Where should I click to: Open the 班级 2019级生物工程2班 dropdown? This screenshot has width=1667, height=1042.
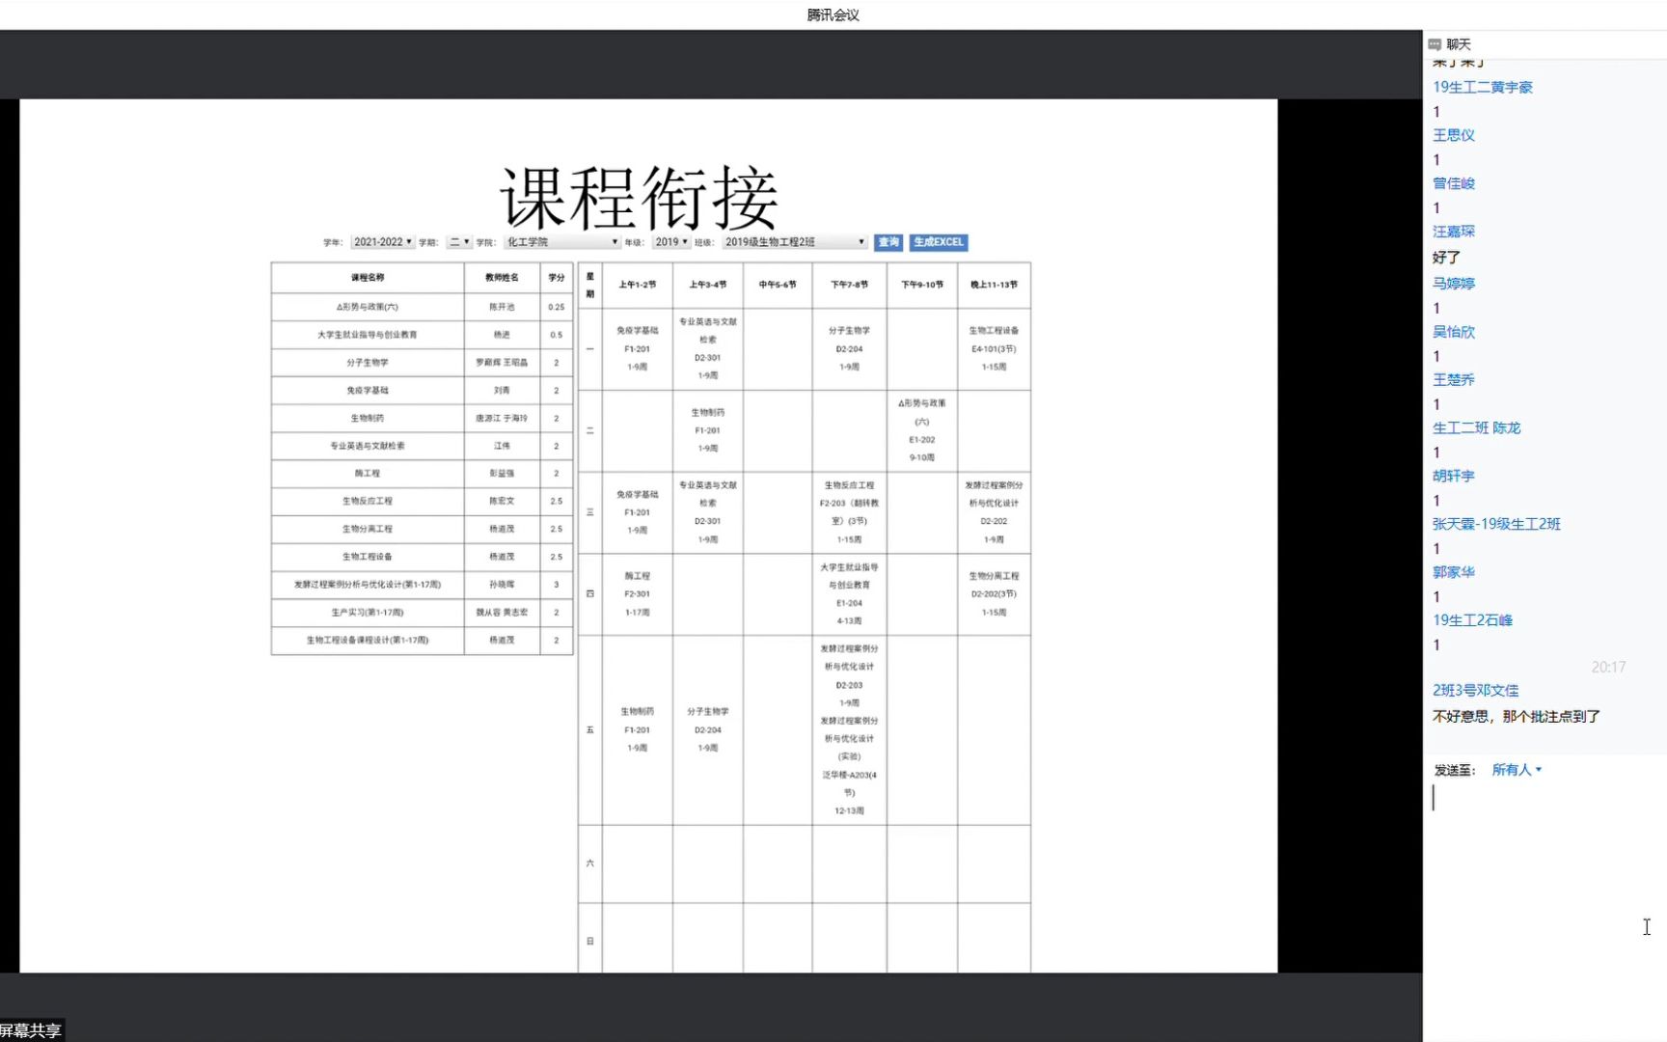(795, 242)
